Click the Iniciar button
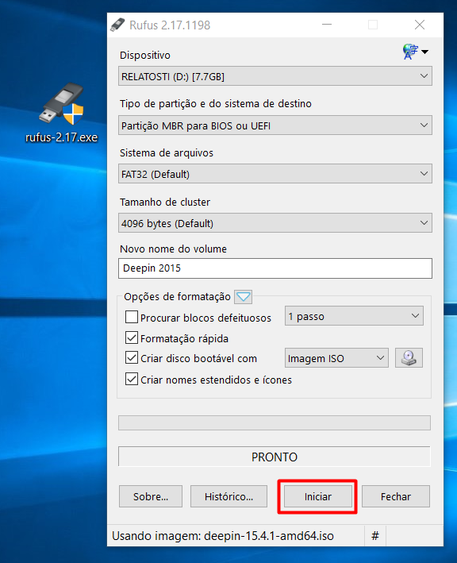 point(318,496)
